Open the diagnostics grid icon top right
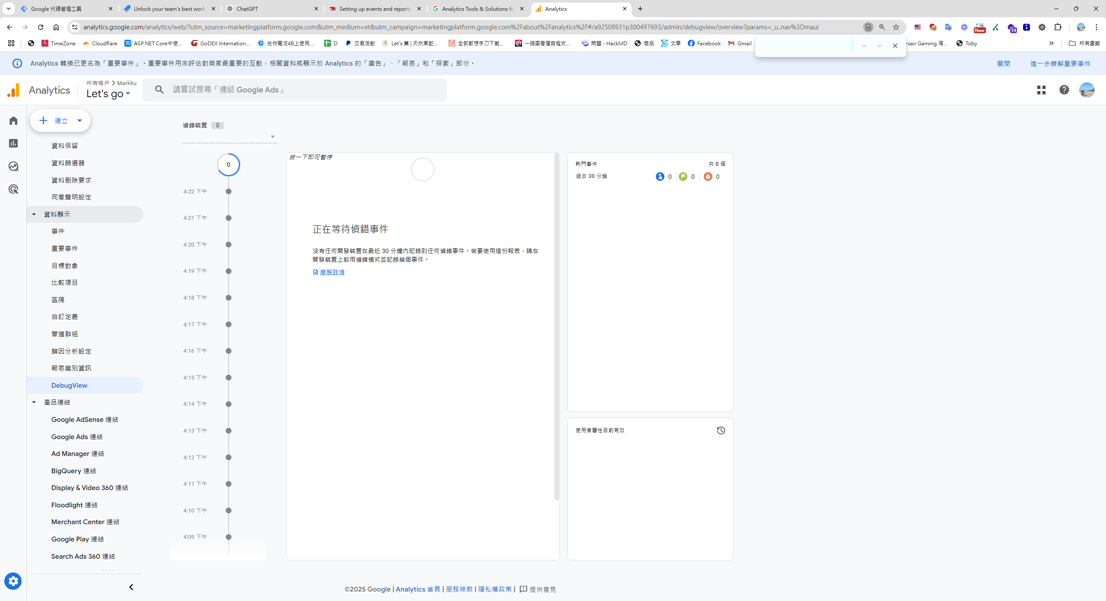This screenshot has width=1106, height=601. click(x=1042, y=90)
